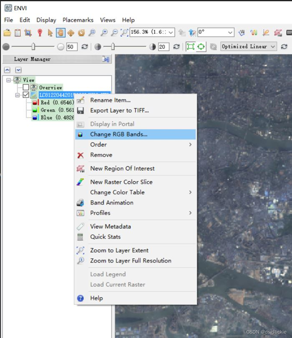Choose Zoom to Layer Full Resolution
The image size is (292, 338).
coord(136,261)
